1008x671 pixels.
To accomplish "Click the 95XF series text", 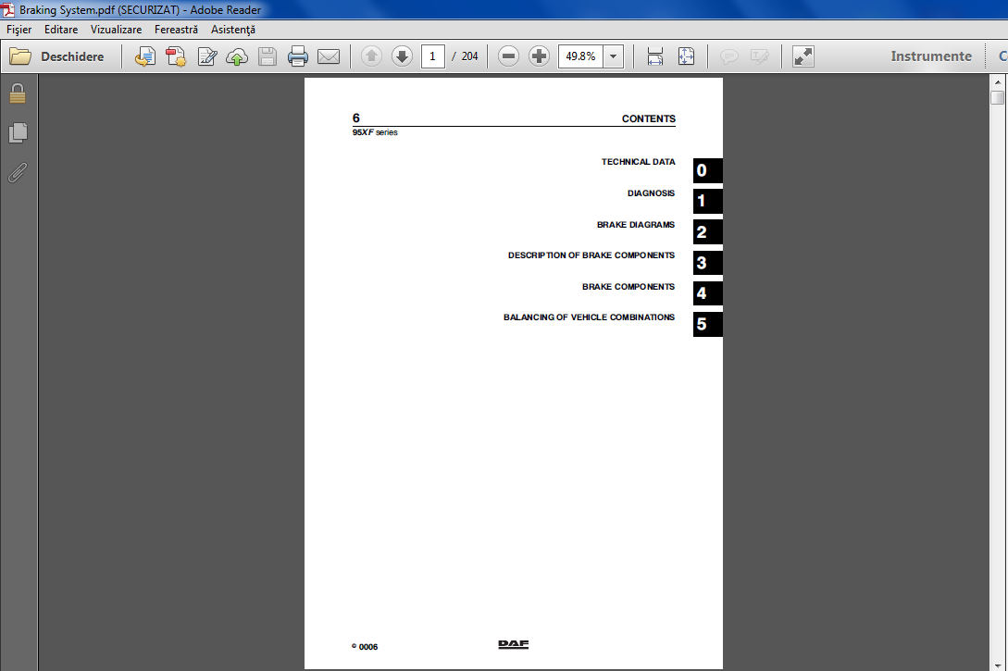I will 375,132.
